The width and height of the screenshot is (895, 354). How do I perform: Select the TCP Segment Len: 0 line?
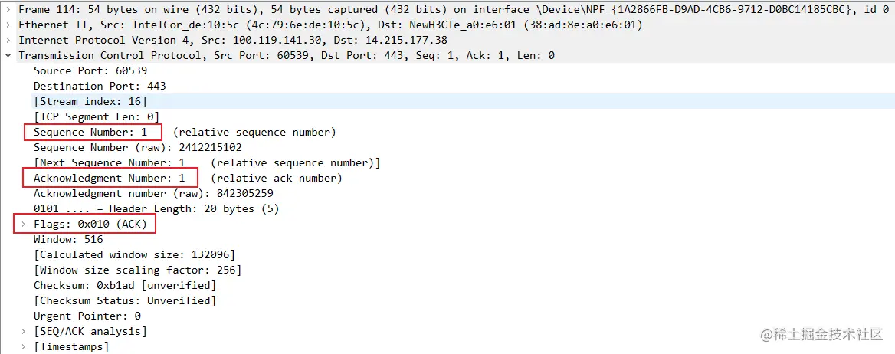tap(96, 116)
